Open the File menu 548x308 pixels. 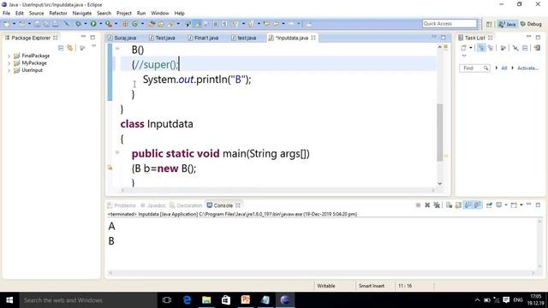click(6, 13)
